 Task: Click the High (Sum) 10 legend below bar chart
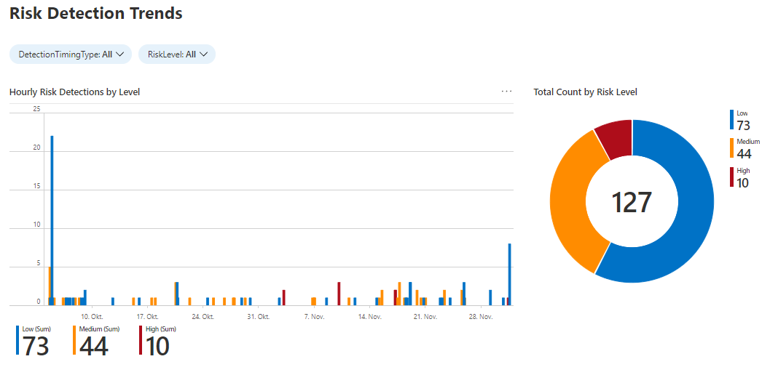(x=157, y=341)
